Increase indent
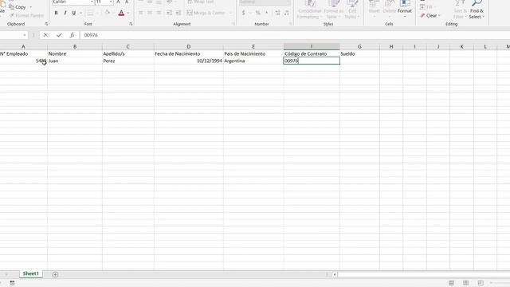 [x=178, y=13]
